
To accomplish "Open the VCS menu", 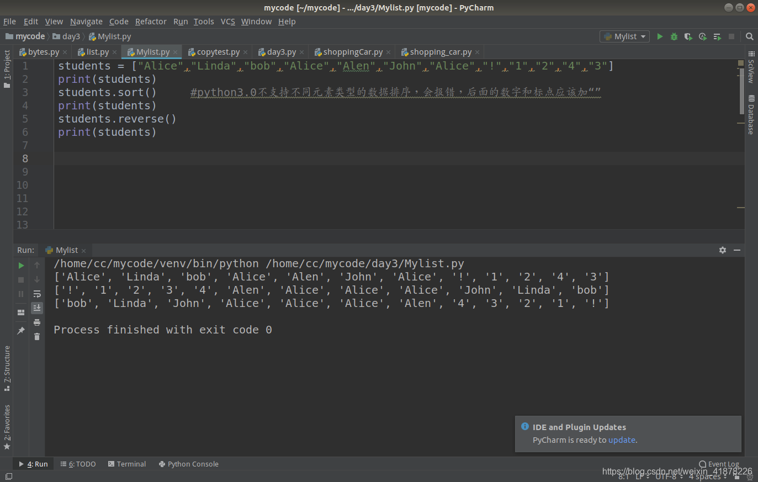I will (x=228, y=22).
